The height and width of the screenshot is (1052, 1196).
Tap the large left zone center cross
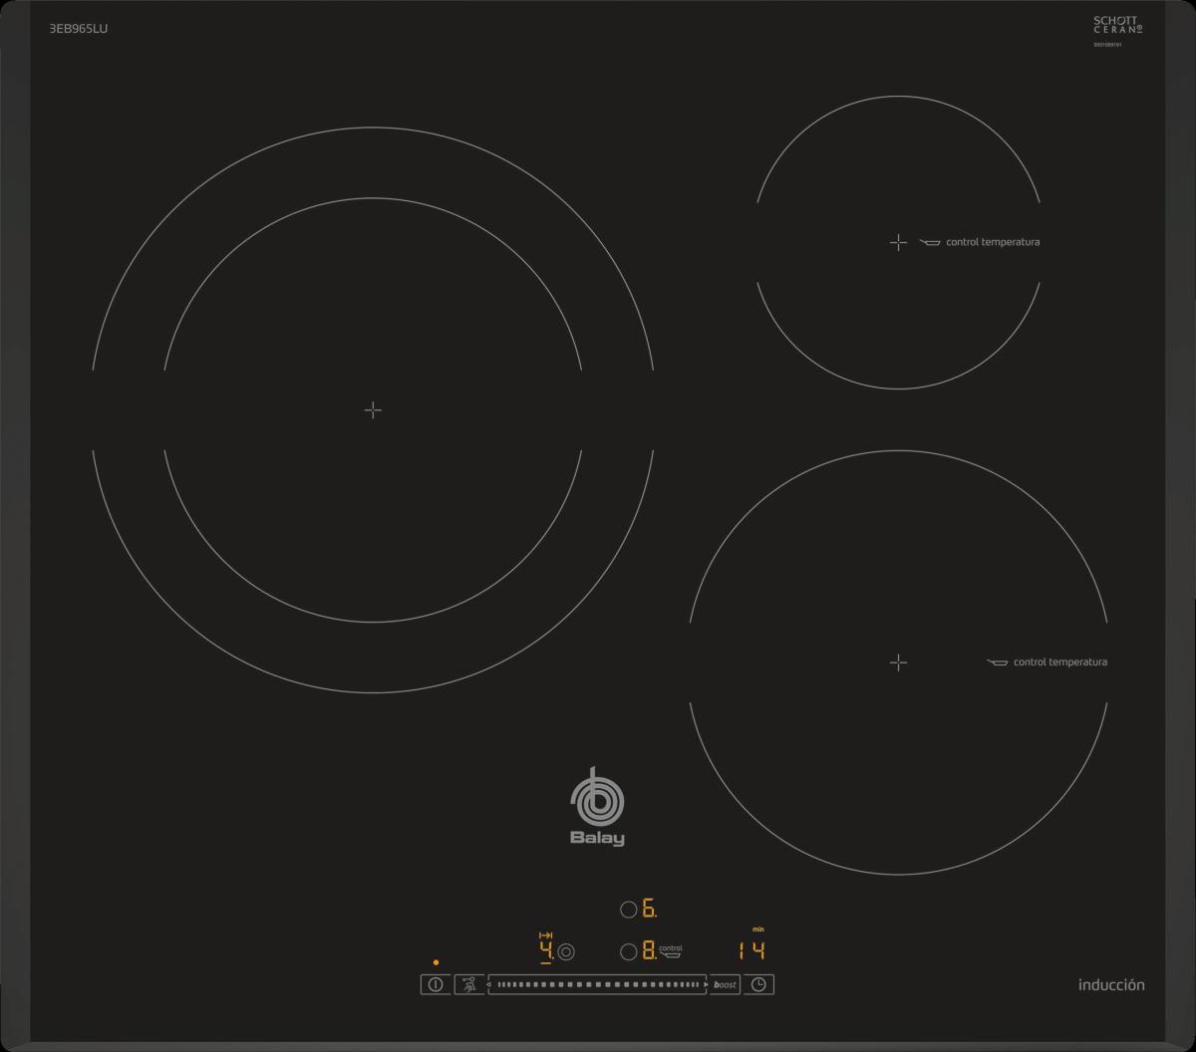coord(373,409)
